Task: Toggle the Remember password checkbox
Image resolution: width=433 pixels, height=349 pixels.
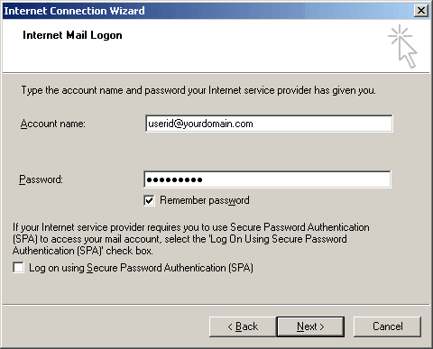Action: (x=150, y=200)
